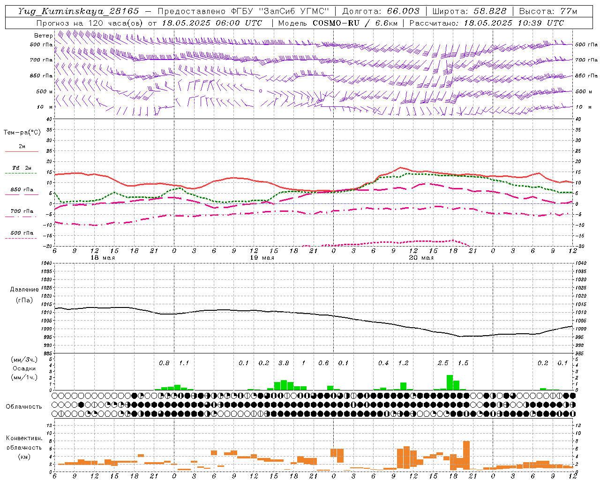Click the Давление pressure panel label

(24, 290)
